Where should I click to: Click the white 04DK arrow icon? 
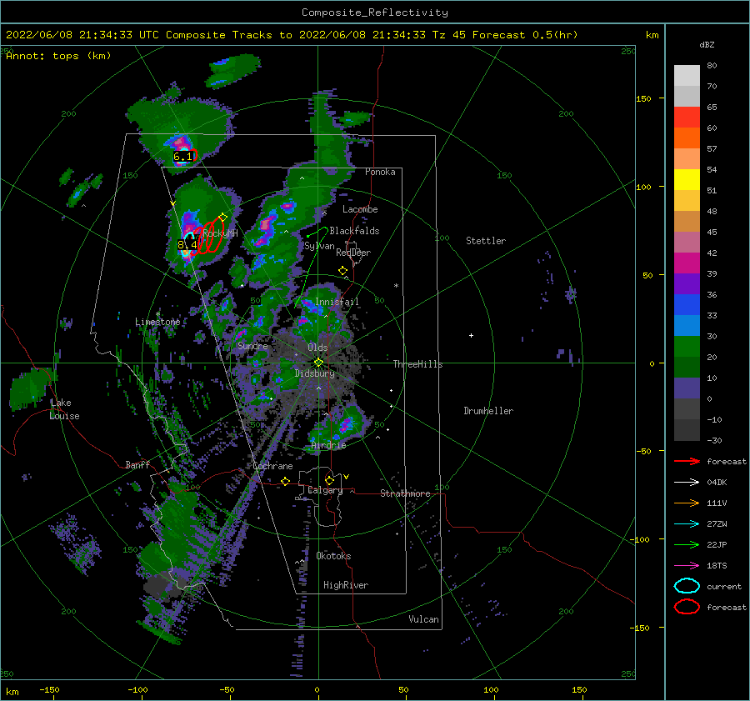687,482
